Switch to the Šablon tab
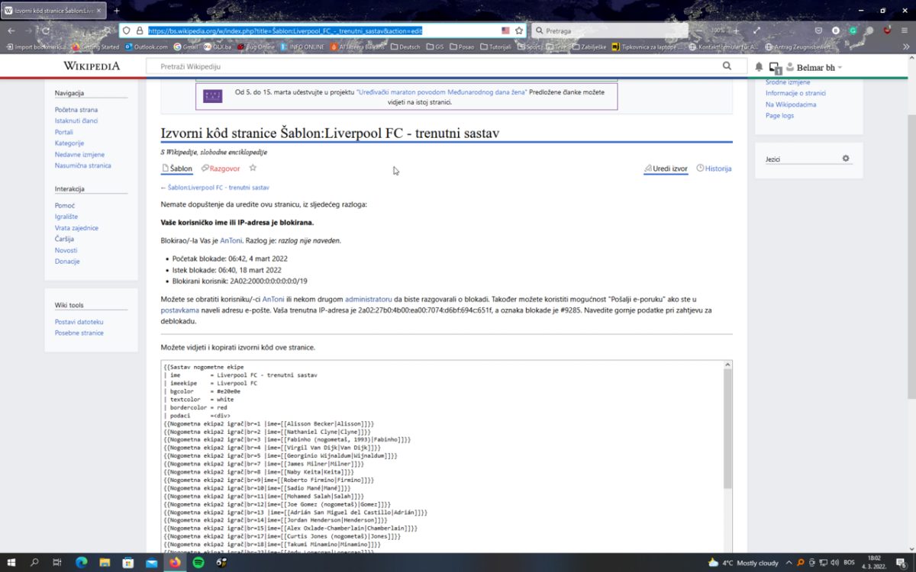Viewport: 916px width, 572px height. tap(177, 169)
